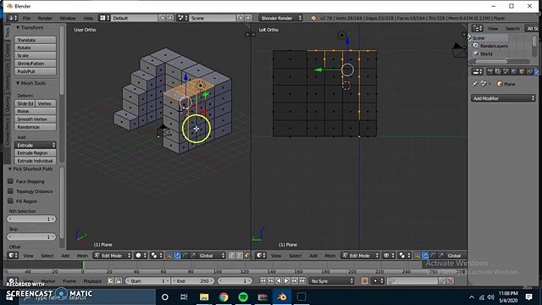The height and width of the screenshot is (305, 542).
Task: Open left viewport pivot point selector
Action: 156,256
